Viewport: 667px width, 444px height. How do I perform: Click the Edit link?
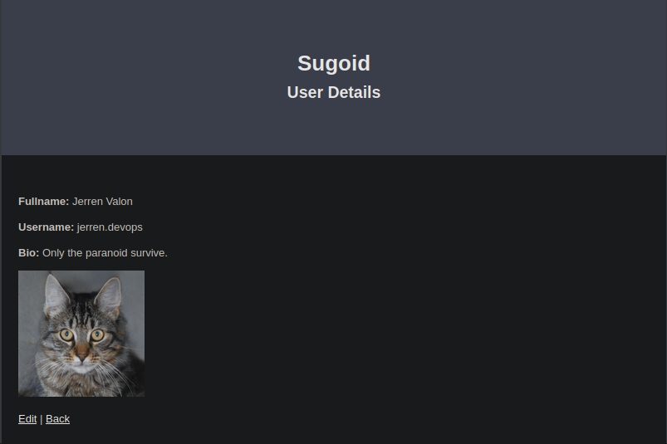pyautogui.click(x=27, y=419)
